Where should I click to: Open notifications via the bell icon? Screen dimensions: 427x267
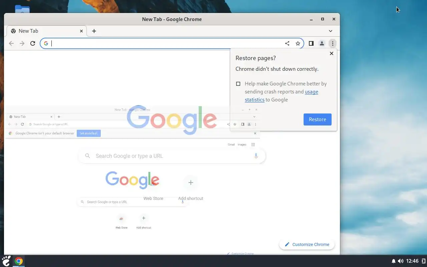(x=394, y=261)
